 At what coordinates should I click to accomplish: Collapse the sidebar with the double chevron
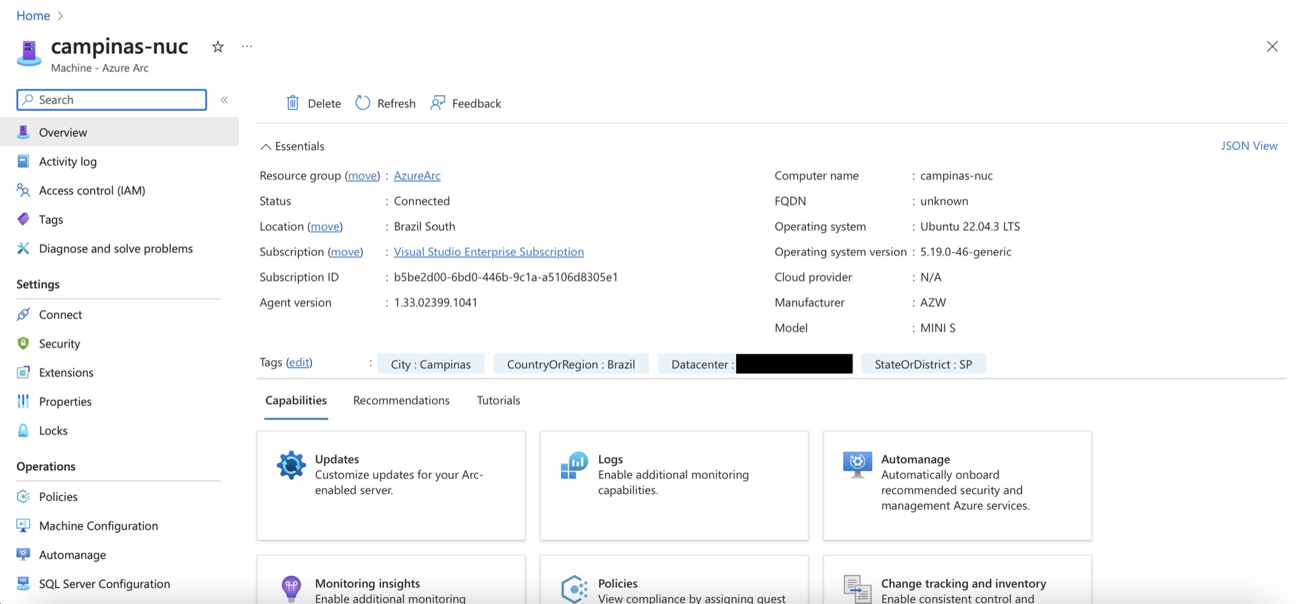click(224, 100)
